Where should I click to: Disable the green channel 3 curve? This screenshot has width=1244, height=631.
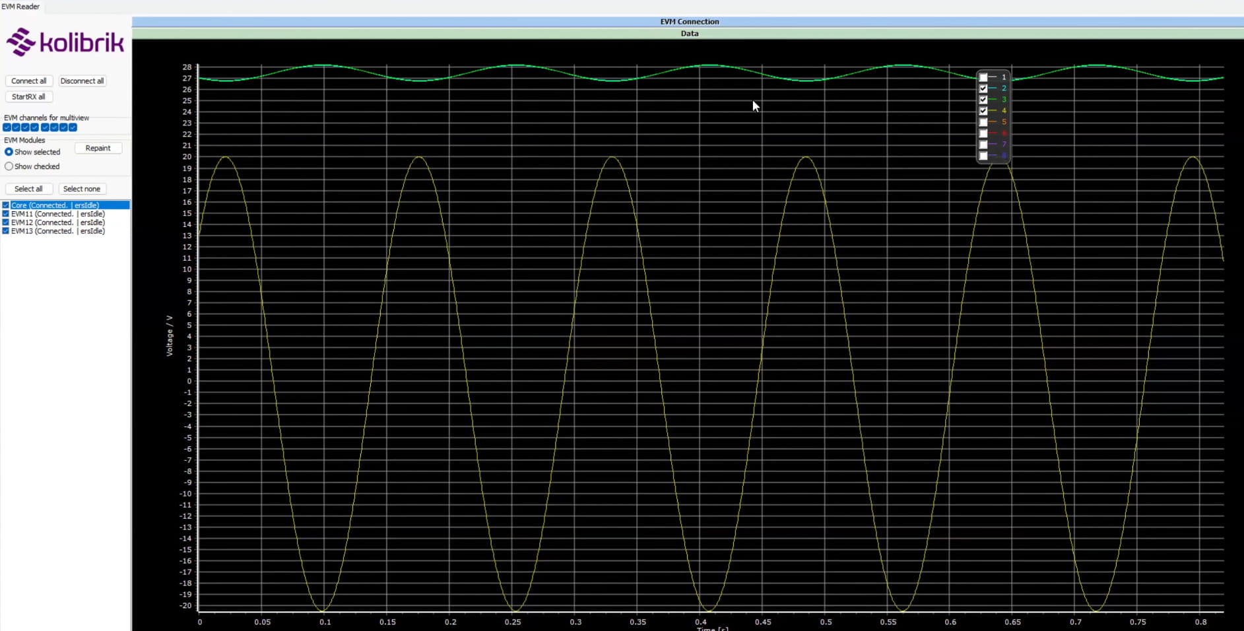point(984,99)
